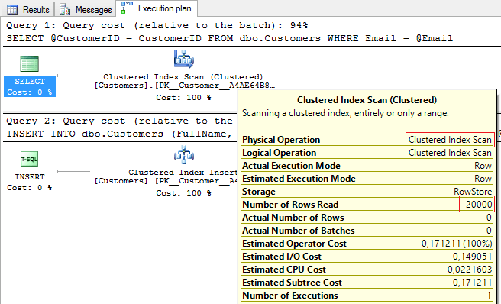Click the Estimated Execution Mode row
The width and height of the screenshot is (501, 304).
point(367,179)
